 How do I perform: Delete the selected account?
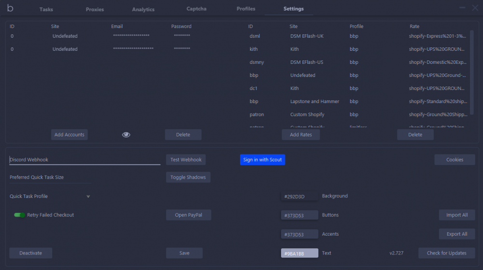click(x=183, y=135)
